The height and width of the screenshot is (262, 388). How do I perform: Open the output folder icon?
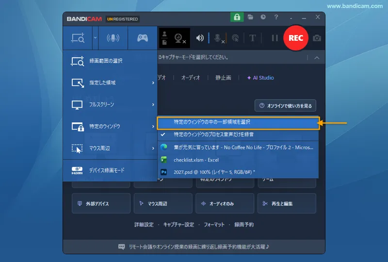coord(250,17)
